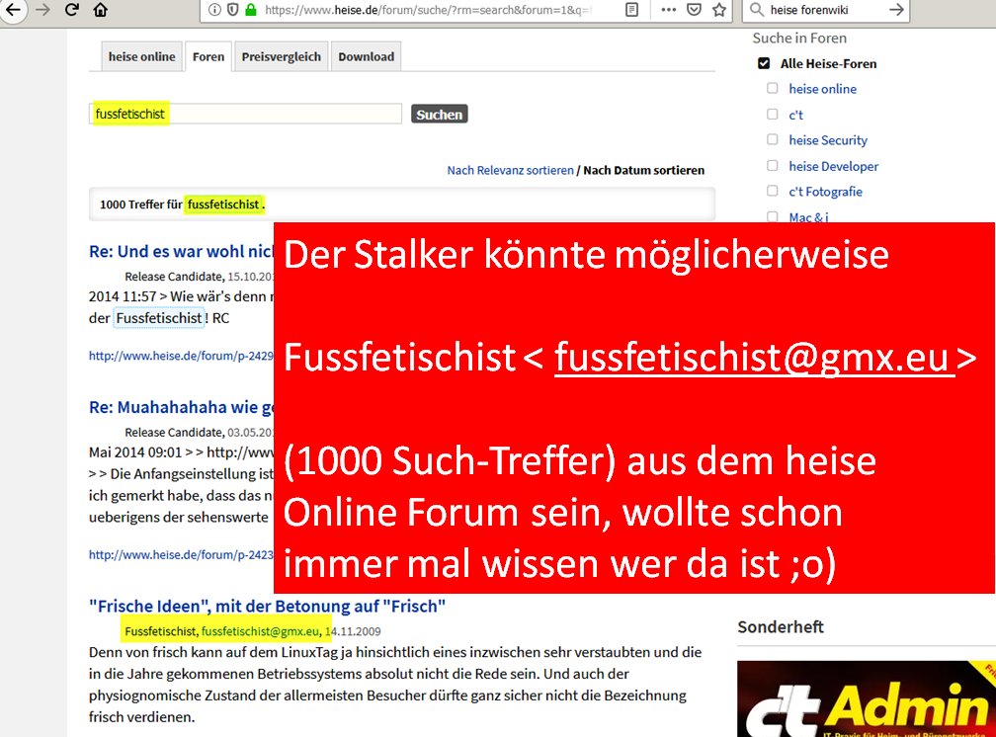The image size is (996, 737).
Task: Enable the 'c't Fotografie' checkbox
Action: tap(772, 191)
